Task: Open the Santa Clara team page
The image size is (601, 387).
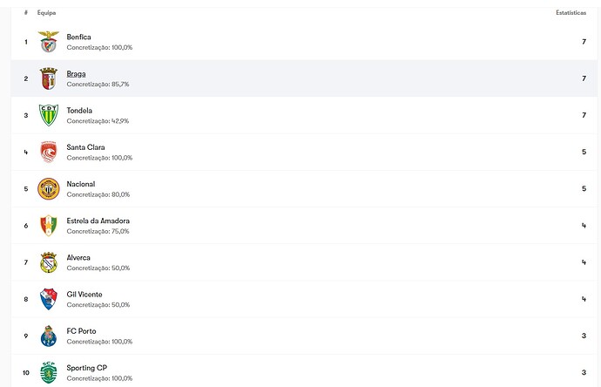Action: coord(85,147)
